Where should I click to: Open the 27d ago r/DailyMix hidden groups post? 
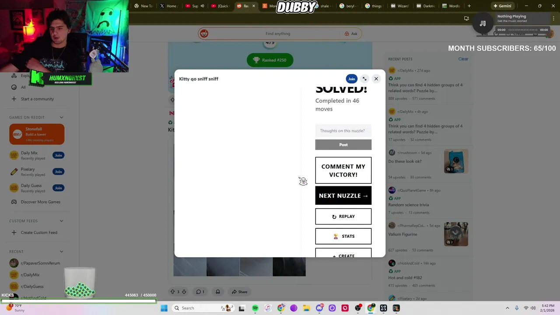tap(425, 88)
